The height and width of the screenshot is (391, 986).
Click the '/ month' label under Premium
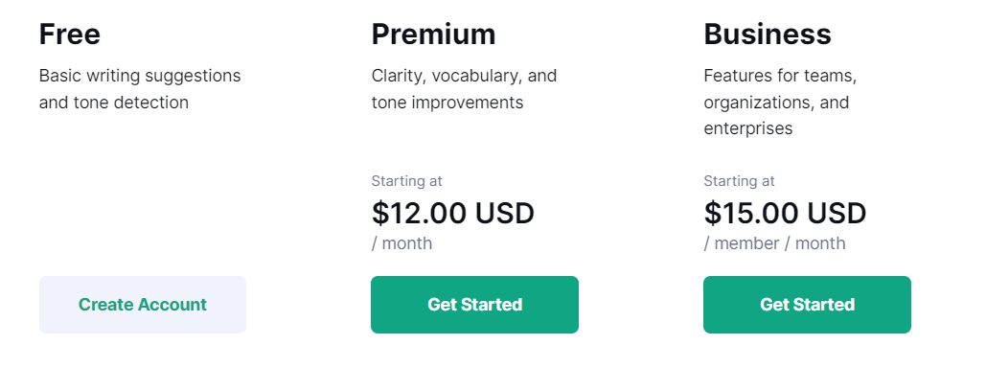click(401, 243)
